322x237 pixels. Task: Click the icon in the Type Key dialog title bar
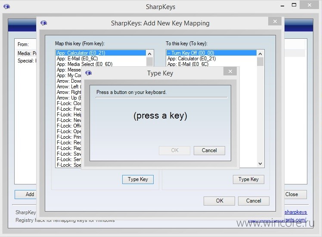coord(88,73)
